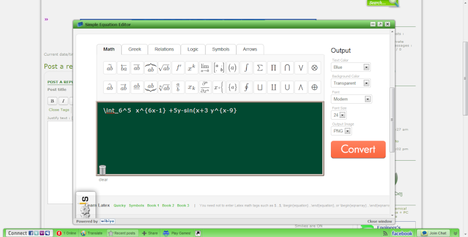The height and width of the screenshot is (237, 468).
Task: Insert the fraction a over b template
Action: click(x=178, y=87)
